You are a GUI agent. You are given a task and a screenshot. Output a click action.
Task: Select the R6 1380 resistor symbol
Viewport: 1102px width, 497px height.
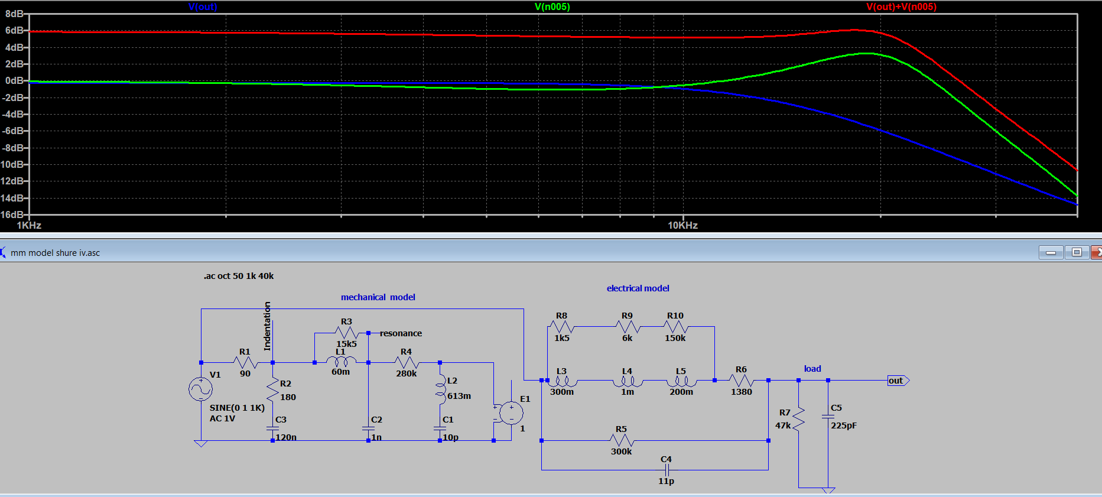[741, 381]
